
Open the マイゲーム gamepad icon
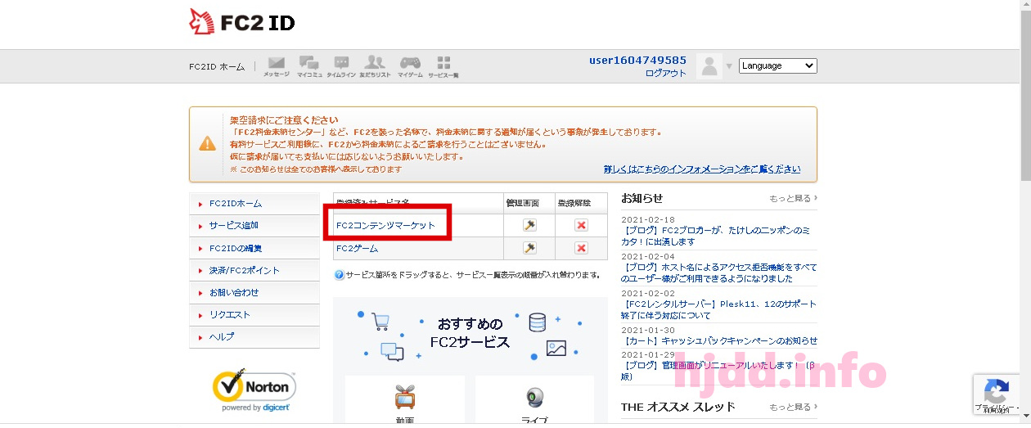coord(410,66)
